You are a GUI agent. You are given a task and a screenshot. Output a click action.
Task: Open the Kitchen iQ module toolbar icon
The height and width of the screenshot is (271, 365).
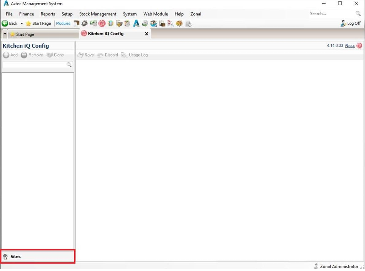click(x=102, y=23)
